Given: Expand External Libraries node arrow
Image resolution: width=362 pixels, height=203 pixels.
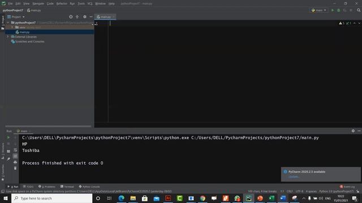Looking at the screenshot, I should click(7, 37).
